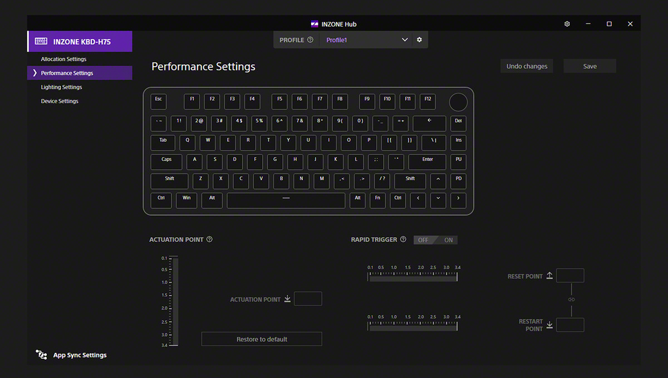
Task: Click the keyboard icon in INZONE KBD-H75 header
Action: (41, 41)
